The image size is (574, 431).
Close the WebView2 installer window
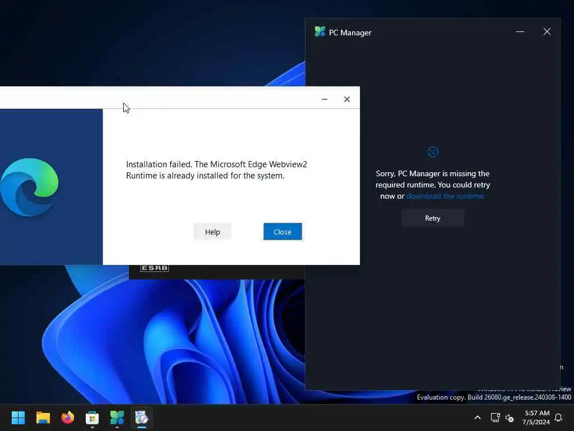pos(346,99)
